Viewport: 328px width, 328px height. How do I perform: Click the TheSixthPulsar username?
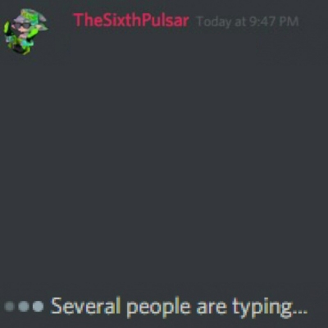pyautogui.click(x=131, y=20)
